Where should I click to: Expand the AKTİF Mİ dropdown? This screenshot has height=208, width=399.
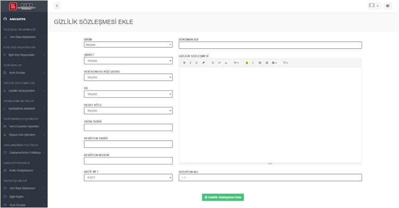click(x=128, y=177)
